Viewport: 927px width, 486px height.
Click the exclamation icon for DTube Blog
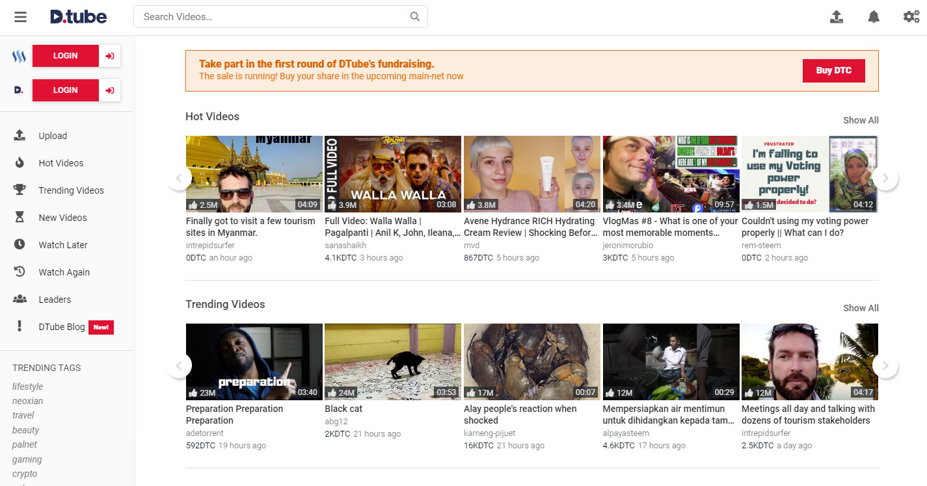[x=20, y=326]
